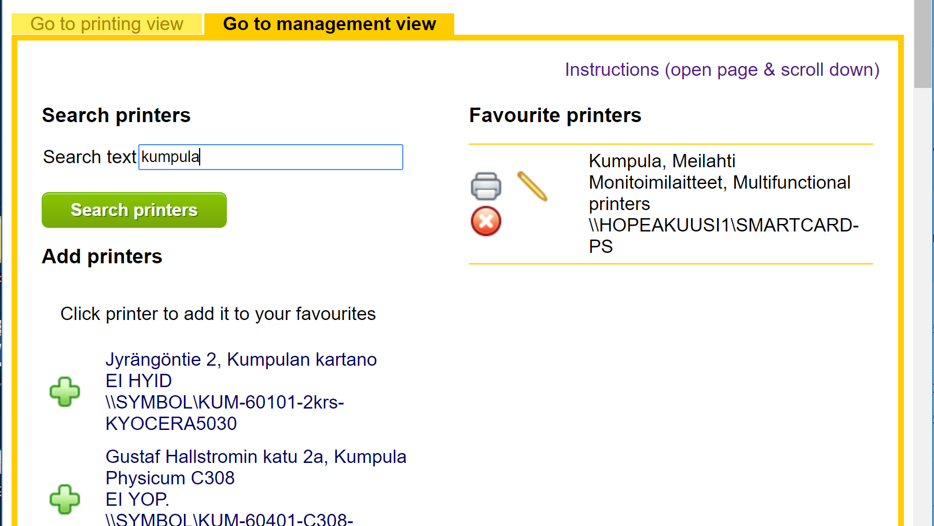
Task: Add Gustaf Hallstromin katu printer via green plus
Action: [x=65, y=499]
